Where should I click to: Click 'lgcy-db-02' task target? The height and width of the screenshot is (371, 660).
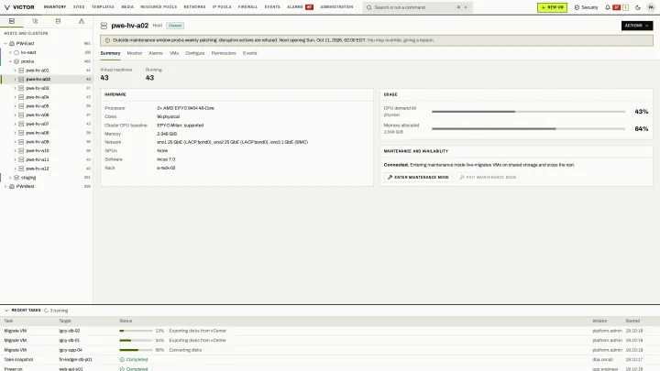click(x=70, y=331)
